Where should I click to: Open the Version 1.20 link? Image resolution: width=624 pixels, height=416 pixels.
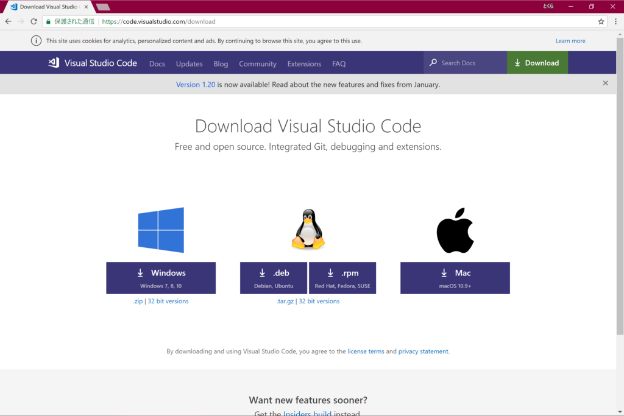[196, 84]
